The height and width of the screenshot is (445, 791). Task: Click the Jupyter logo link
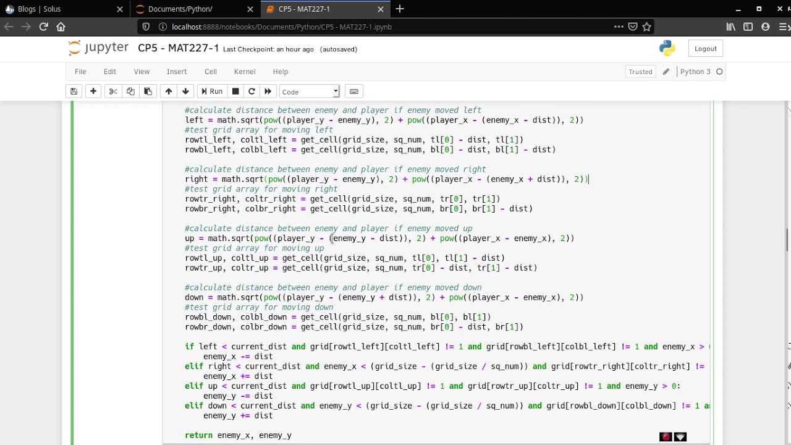pos(98,48)
